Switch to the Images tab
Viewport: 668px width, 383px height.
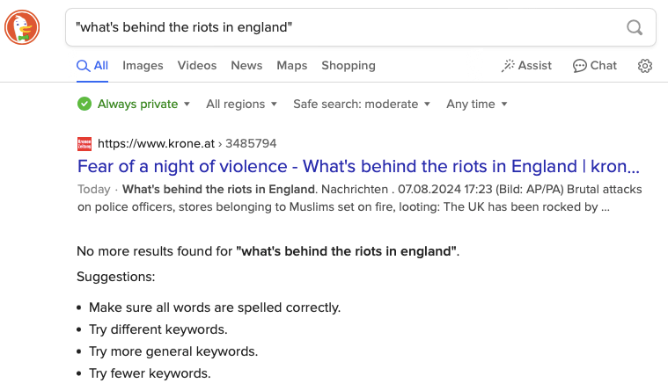pos(143,66)
